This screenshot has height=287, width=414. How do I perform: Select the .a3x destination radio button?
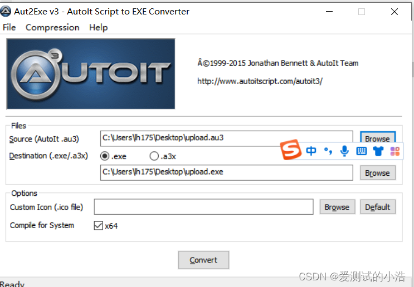click(x=154, y=156)
